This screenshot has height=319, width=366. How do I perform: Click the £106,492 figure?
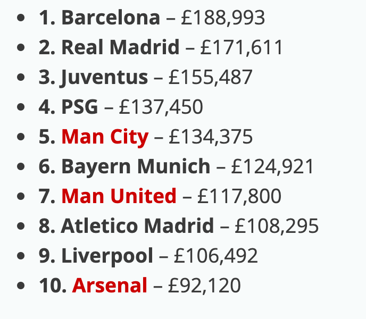coord(216,256)
